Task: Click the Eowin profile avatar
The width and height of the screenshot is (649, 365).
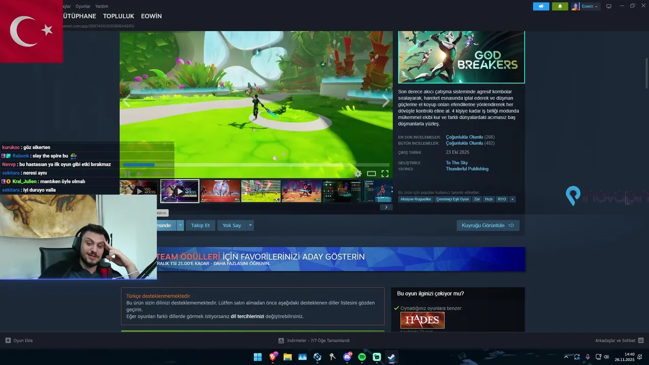Action: [575, 7]
